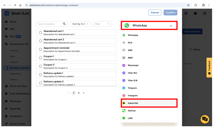Bookmark this page with the star icon
Image resolution: width=221 pixels, height=128 pixels.
click(188, 5)
